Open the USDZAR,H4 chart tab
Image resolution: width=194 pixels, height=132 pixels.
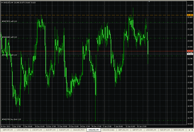(151, 130)
